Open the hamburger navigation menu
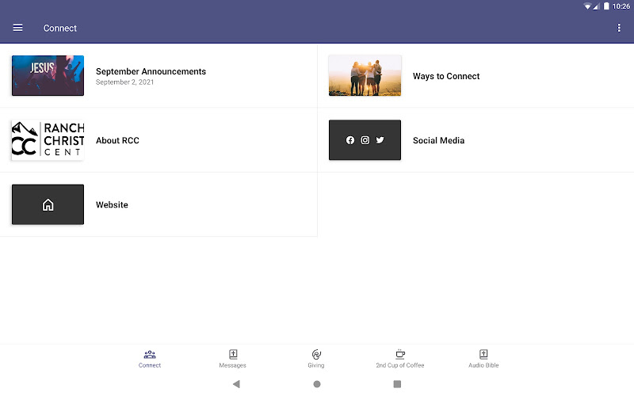Screen dimensions: 634x396 pyautogui.click(x=17, y=28)
